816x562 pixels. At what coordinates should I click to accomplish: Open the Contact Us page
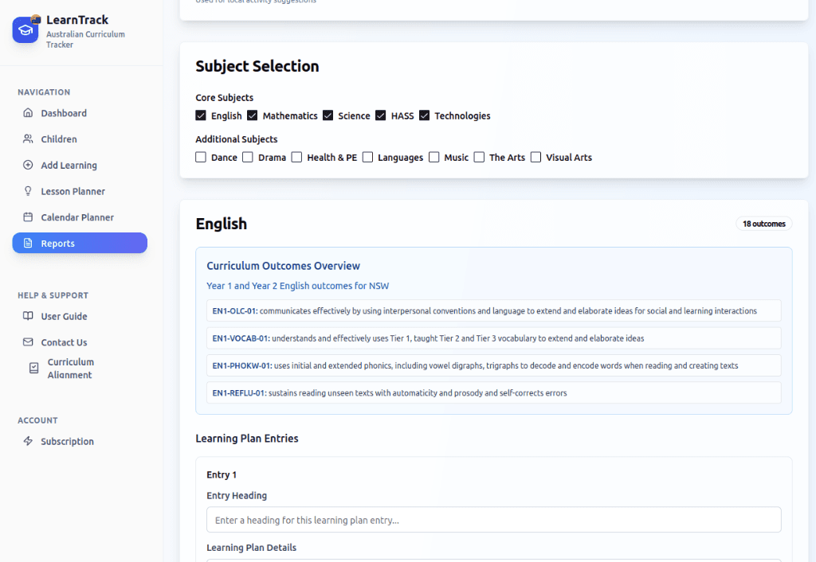[x=64, y=342]
